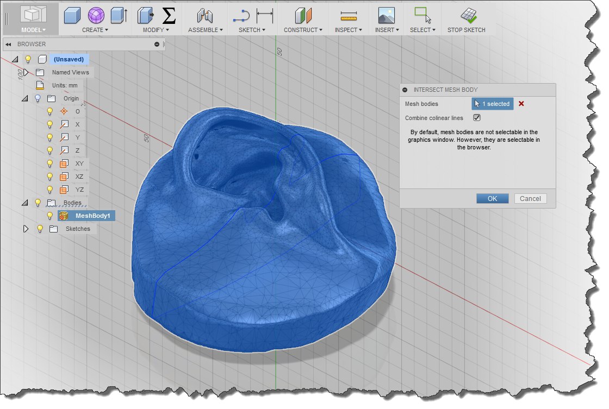Click Cancel in Intersect Mesh Body dialog
Viewport: 609px width, 409px height.
click(x=530, y=199)
